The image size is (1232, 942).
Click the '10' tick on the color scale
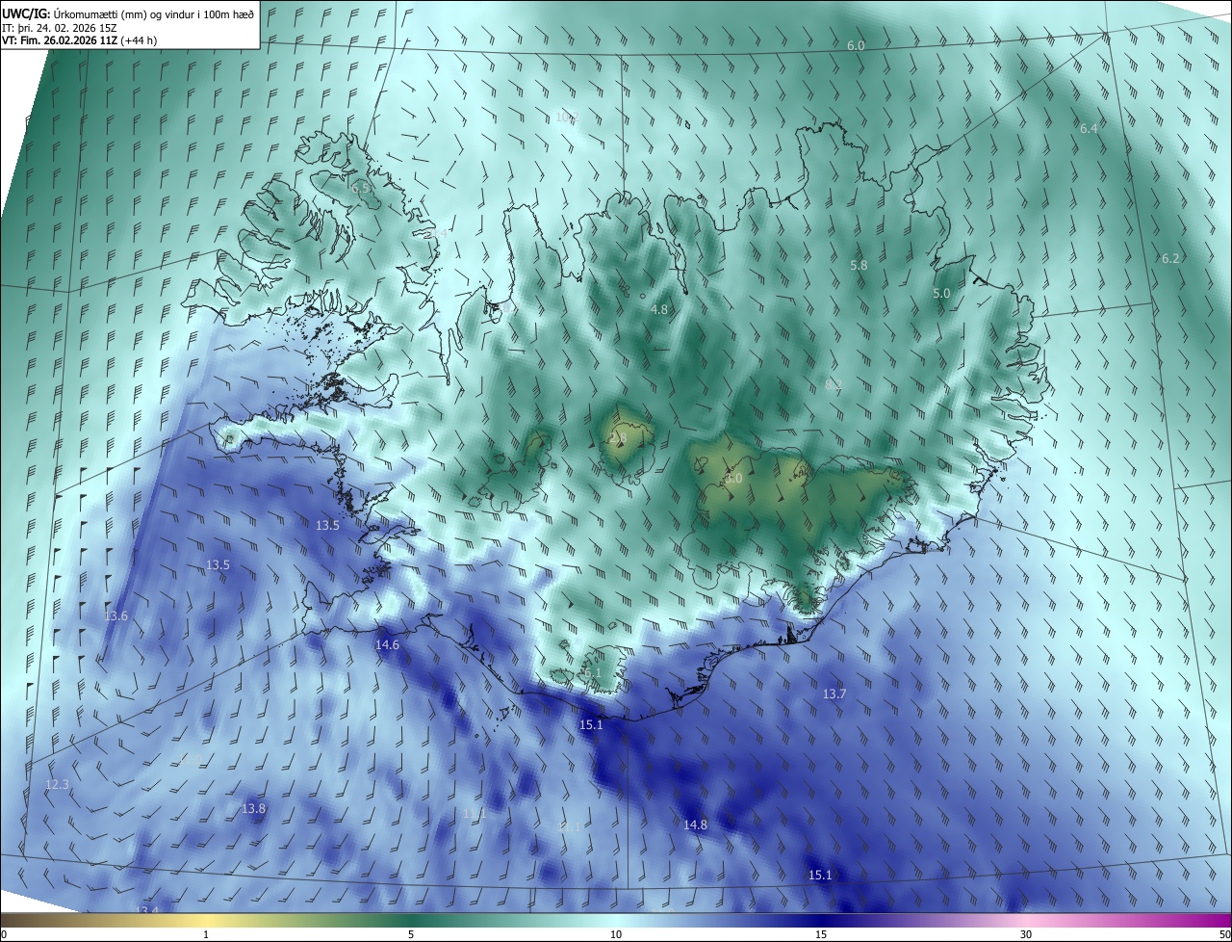click(x=616, y=934)
